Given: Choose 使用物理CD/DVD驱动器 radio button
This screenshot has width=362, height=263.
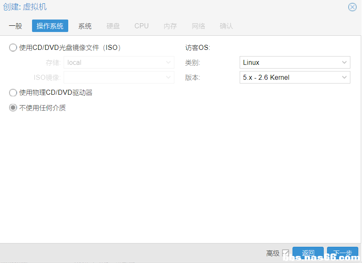Looking at the screenshot, I should [13, 93].
